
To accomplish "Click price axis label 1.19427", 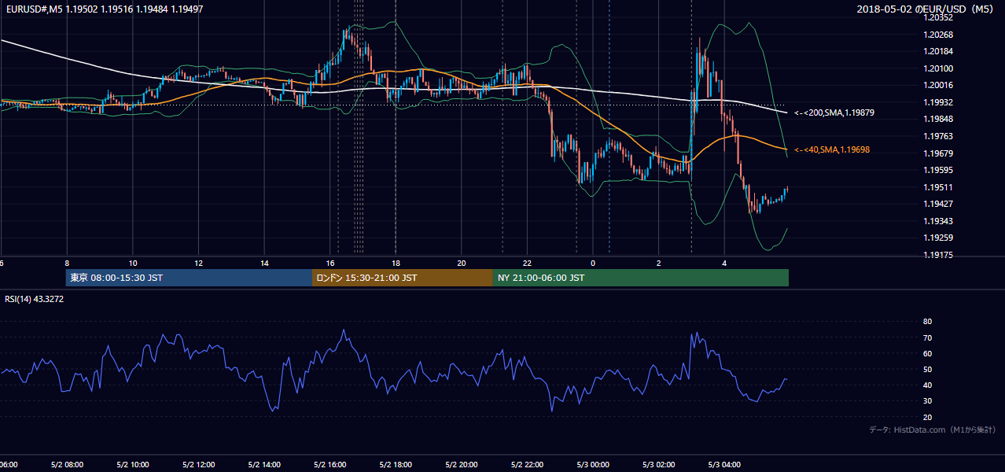I will point(939,204).
